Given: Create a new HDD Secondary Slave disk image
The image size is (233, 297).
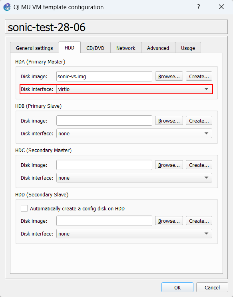Looking at the screenshot, I should click(199, 221).
